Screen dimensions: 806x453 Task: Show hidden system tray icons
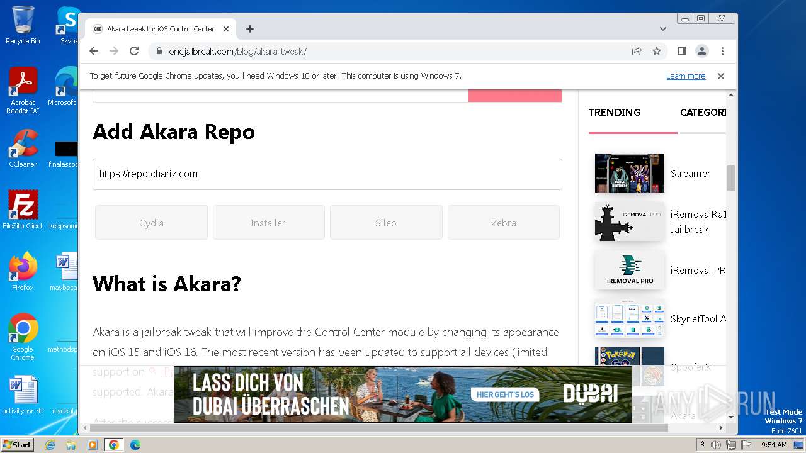point(701,445)
